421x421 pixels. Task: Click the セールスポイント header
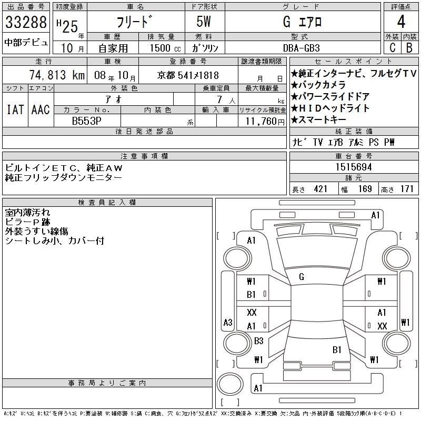354,62
